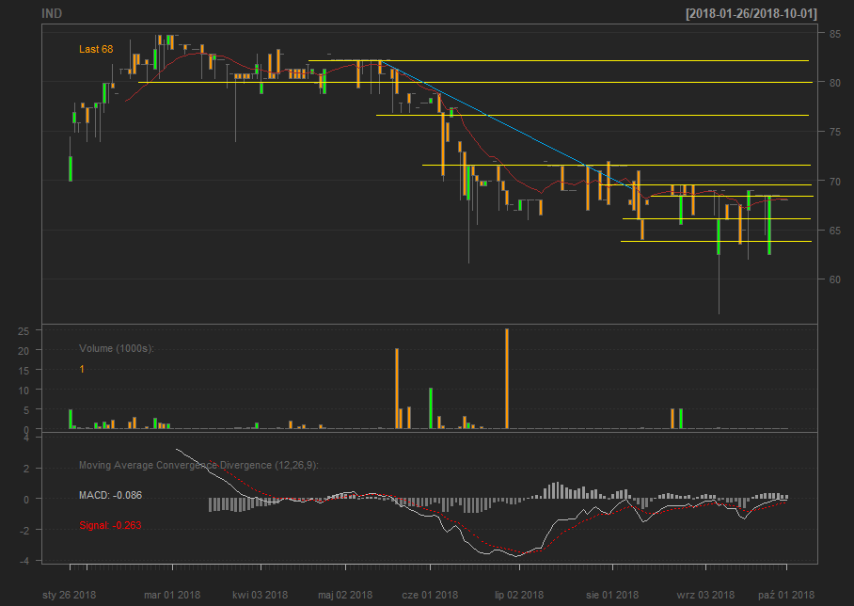Image resolution: width=854 pixels, height=606 pixels.
Task: Click the 'paź 01 2018' date label
Action: click(x=786, y=595)
